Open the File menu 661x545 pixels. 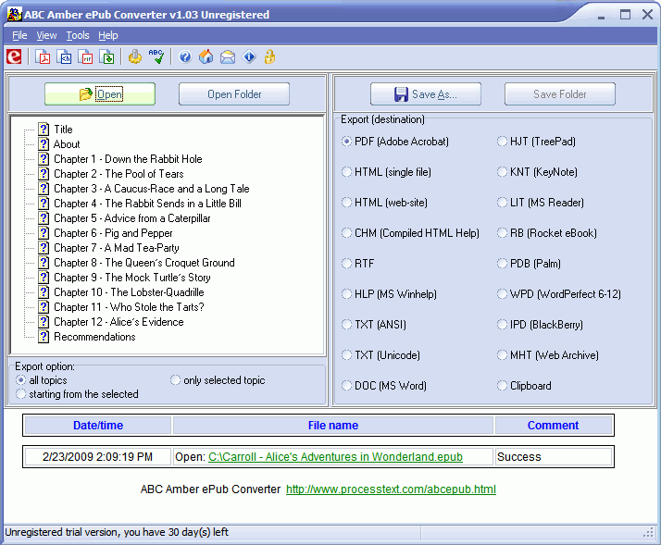pos(19,35)
